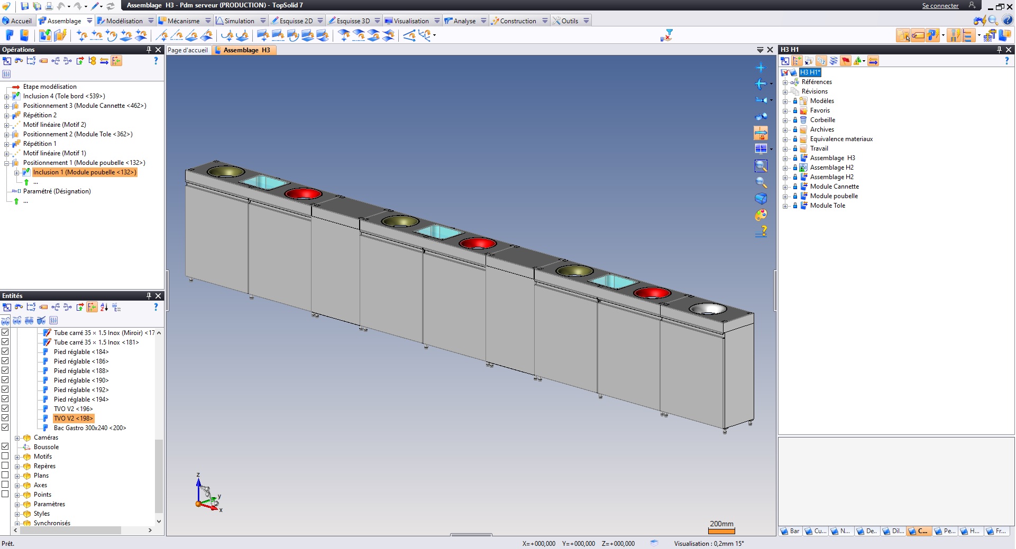Open the Assemblage tab dropdown arrow
The width and height of the screenshot is (1016, 549).
coord(89,21)
